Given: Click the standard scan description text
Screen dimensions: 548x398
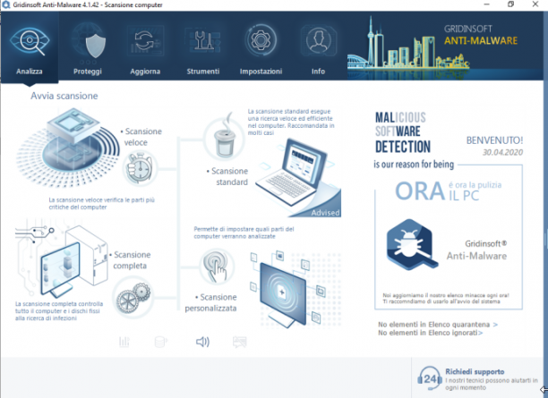Looking at the screenshot, I should tap(291, 122).
